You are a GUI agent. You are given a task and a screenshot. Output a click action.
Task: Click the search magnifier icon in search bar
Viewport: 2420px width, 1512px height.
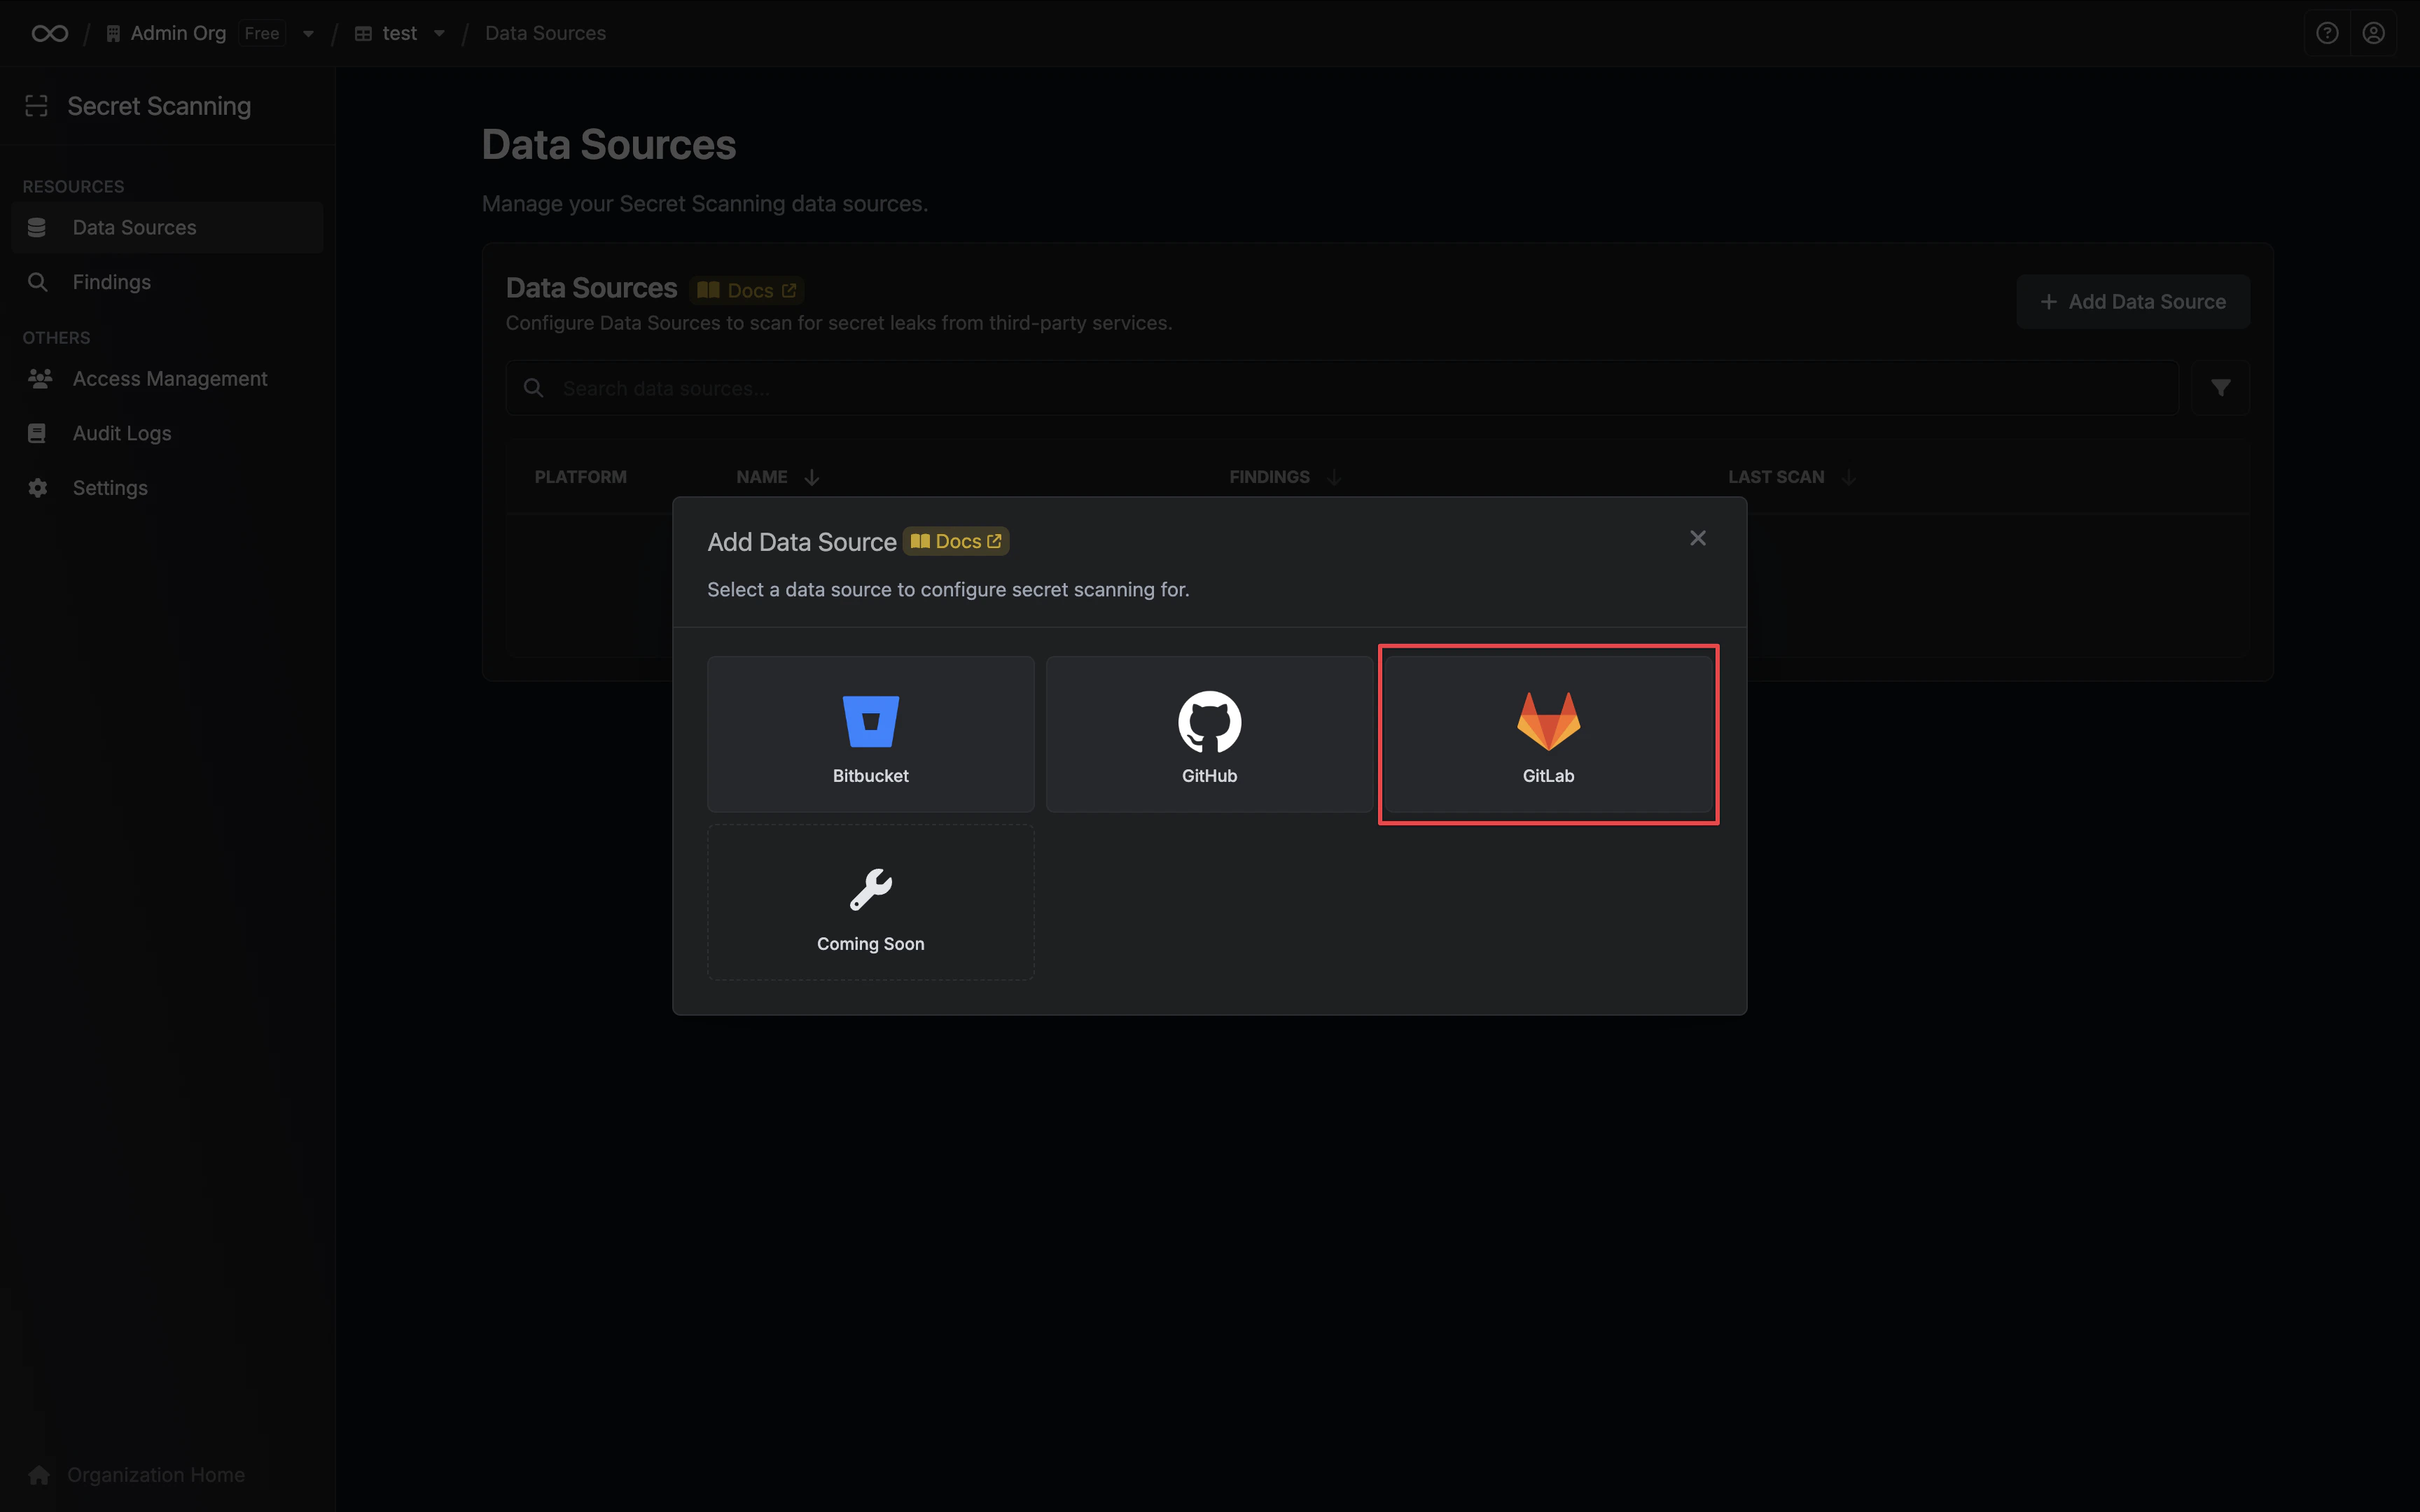click(x=534, y=388)
